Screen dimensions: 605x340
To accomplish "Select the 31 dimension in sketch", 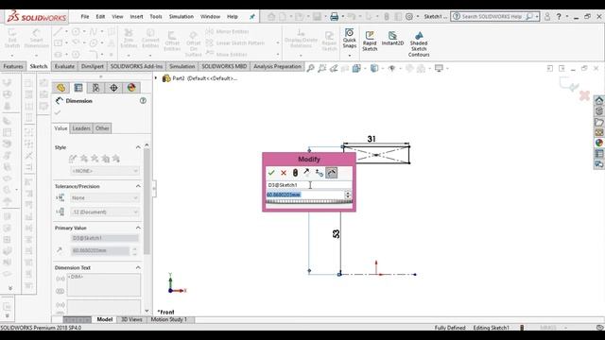I will pyautogui.click(x=372, y=139).
